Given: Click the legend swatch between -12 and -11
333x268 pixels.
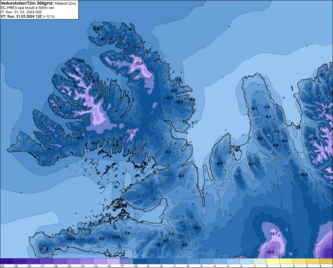Looking at the screenshot, I should 113,261.
